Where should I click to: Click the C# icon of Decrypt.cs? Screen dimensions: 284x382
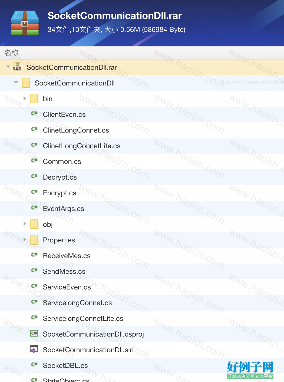point(34,176)
